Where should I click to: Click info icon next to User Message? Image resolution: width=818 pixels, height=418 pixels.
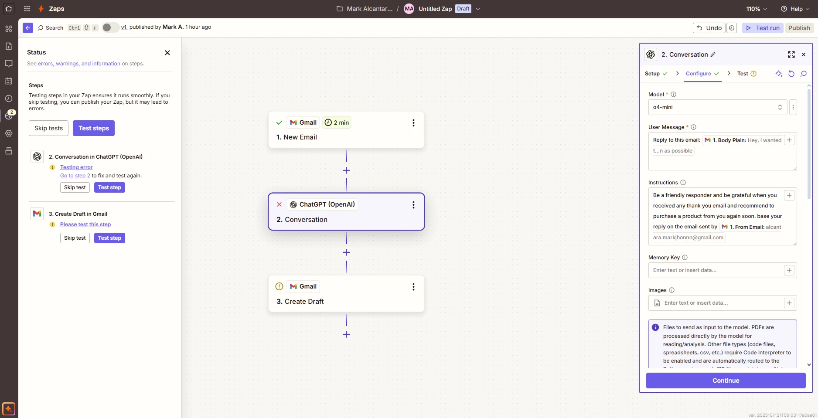tap(693, 127)
